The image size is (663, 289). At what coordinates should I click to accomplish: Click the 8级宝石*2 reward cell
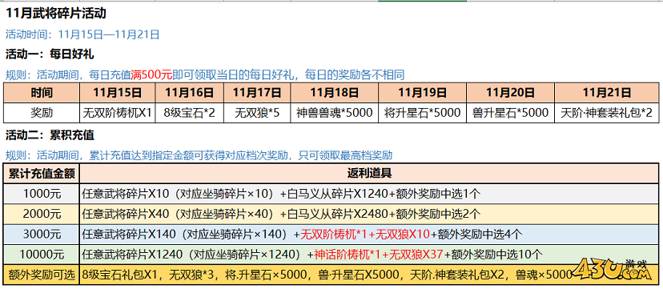point(190,113)
